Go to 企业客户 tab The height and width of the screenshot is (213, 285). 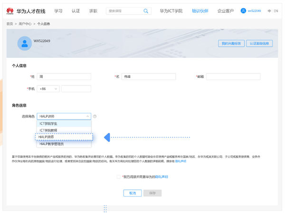pyautogui.click(x=226, y=11)
